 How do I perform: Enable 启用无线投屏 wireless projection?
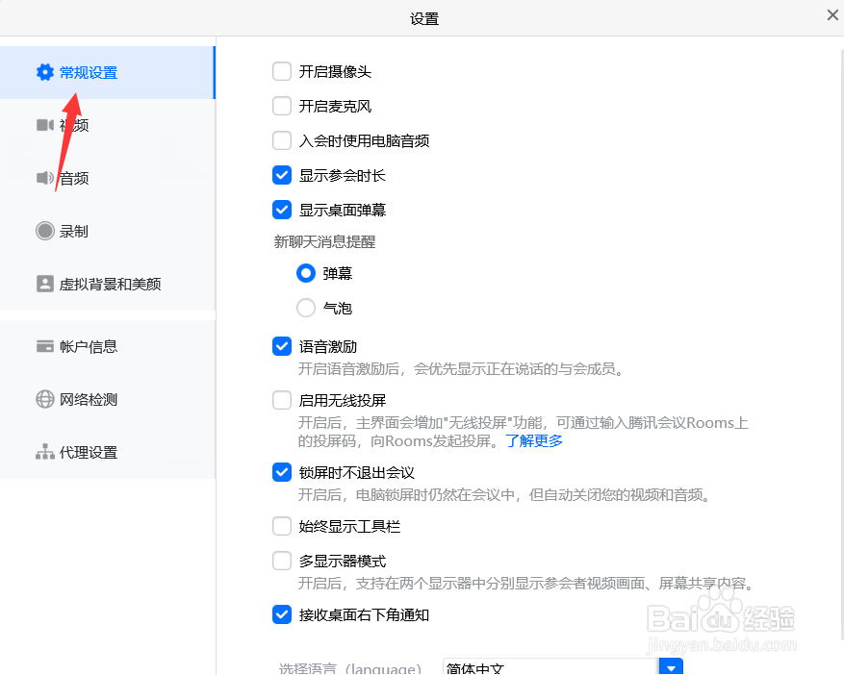coord(282,400)
